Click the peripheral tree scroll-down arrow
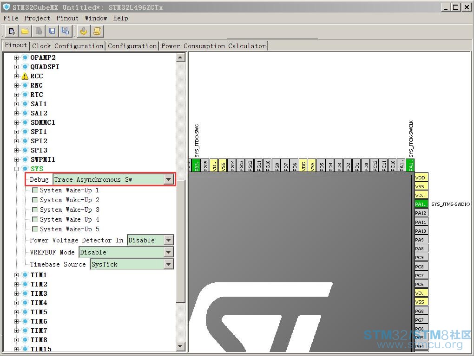Image resolution: width=474 pixels, height=356 pixels. point(180,346)
